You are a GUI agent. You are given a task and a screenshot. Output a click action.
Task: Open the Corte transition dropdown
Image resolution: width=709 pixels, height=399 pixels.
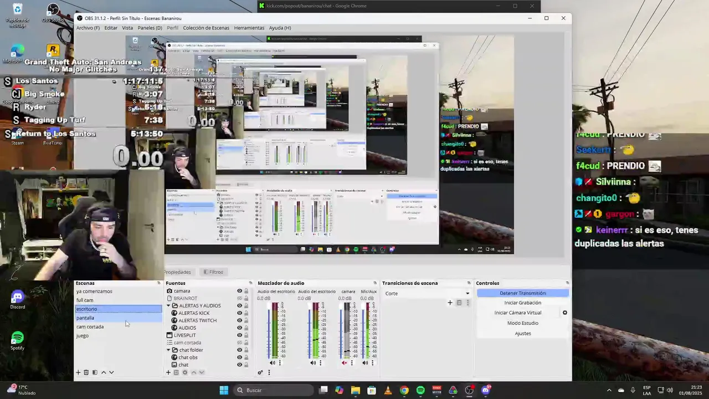pos(427,294)
